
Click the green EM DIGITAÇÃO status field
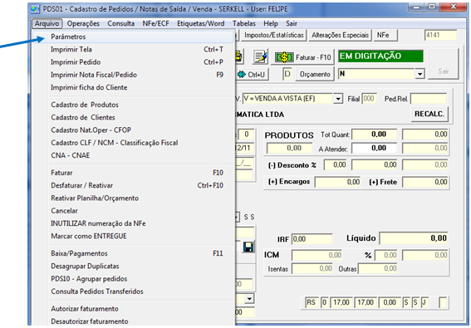pyautogui.click(x=380, y=56)
